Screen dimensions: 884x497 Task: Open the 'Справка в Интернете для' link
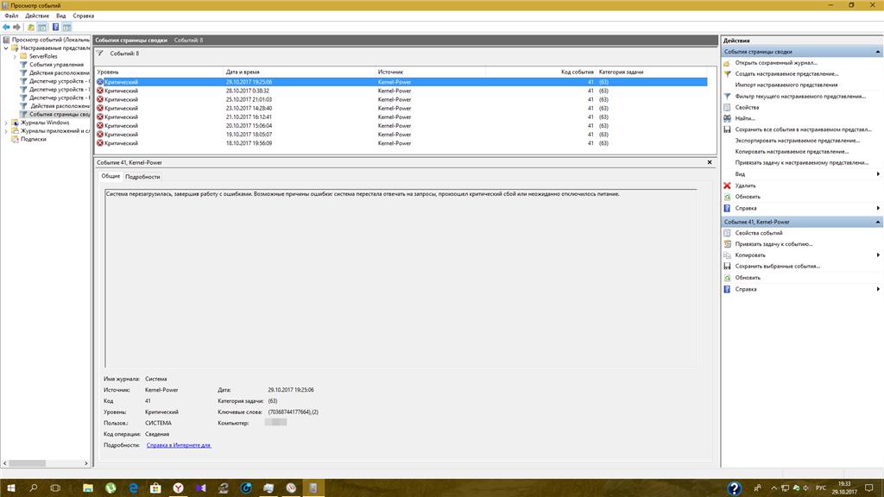tap(179, 445)
